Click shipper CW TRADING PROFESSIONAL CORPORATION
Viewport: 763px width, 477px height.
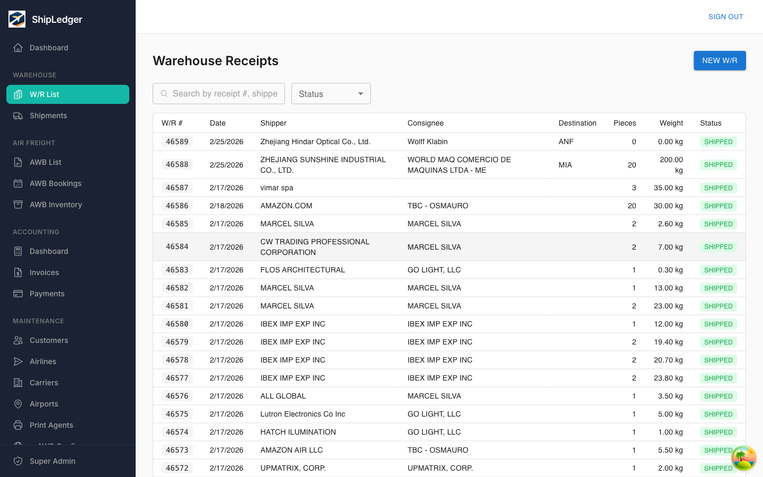tap(315, 247)
